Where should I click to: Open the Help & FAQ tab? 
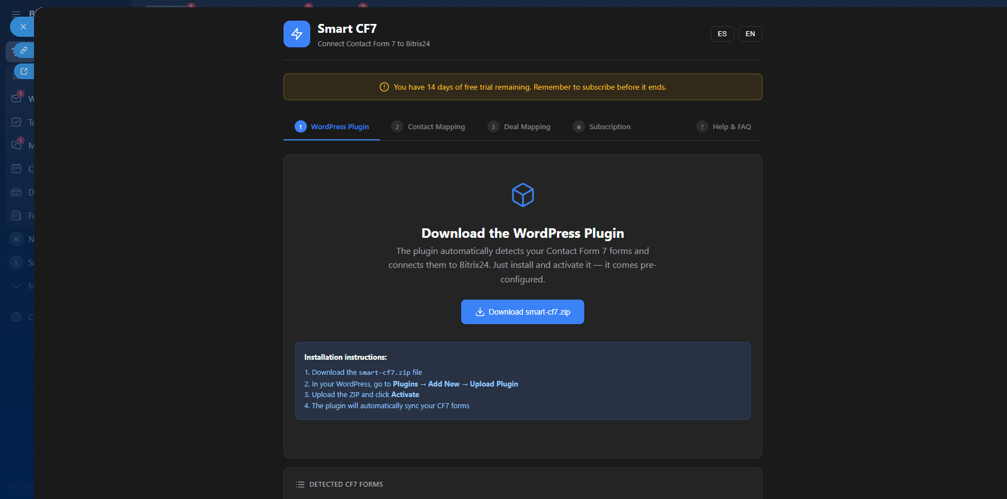pos(724,127)
